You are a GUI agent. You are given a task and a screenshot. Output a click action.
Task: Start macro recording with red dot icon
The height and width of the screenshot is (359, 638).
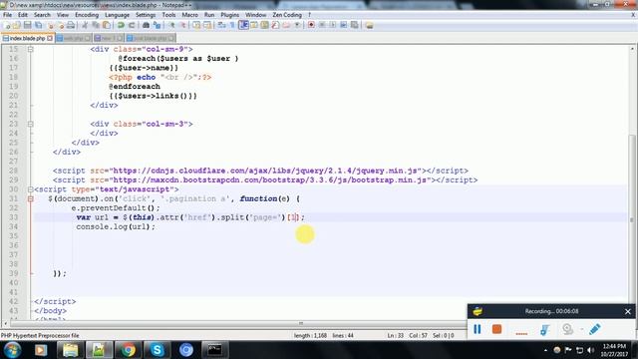pyautogui.click(x=311, y=25)
